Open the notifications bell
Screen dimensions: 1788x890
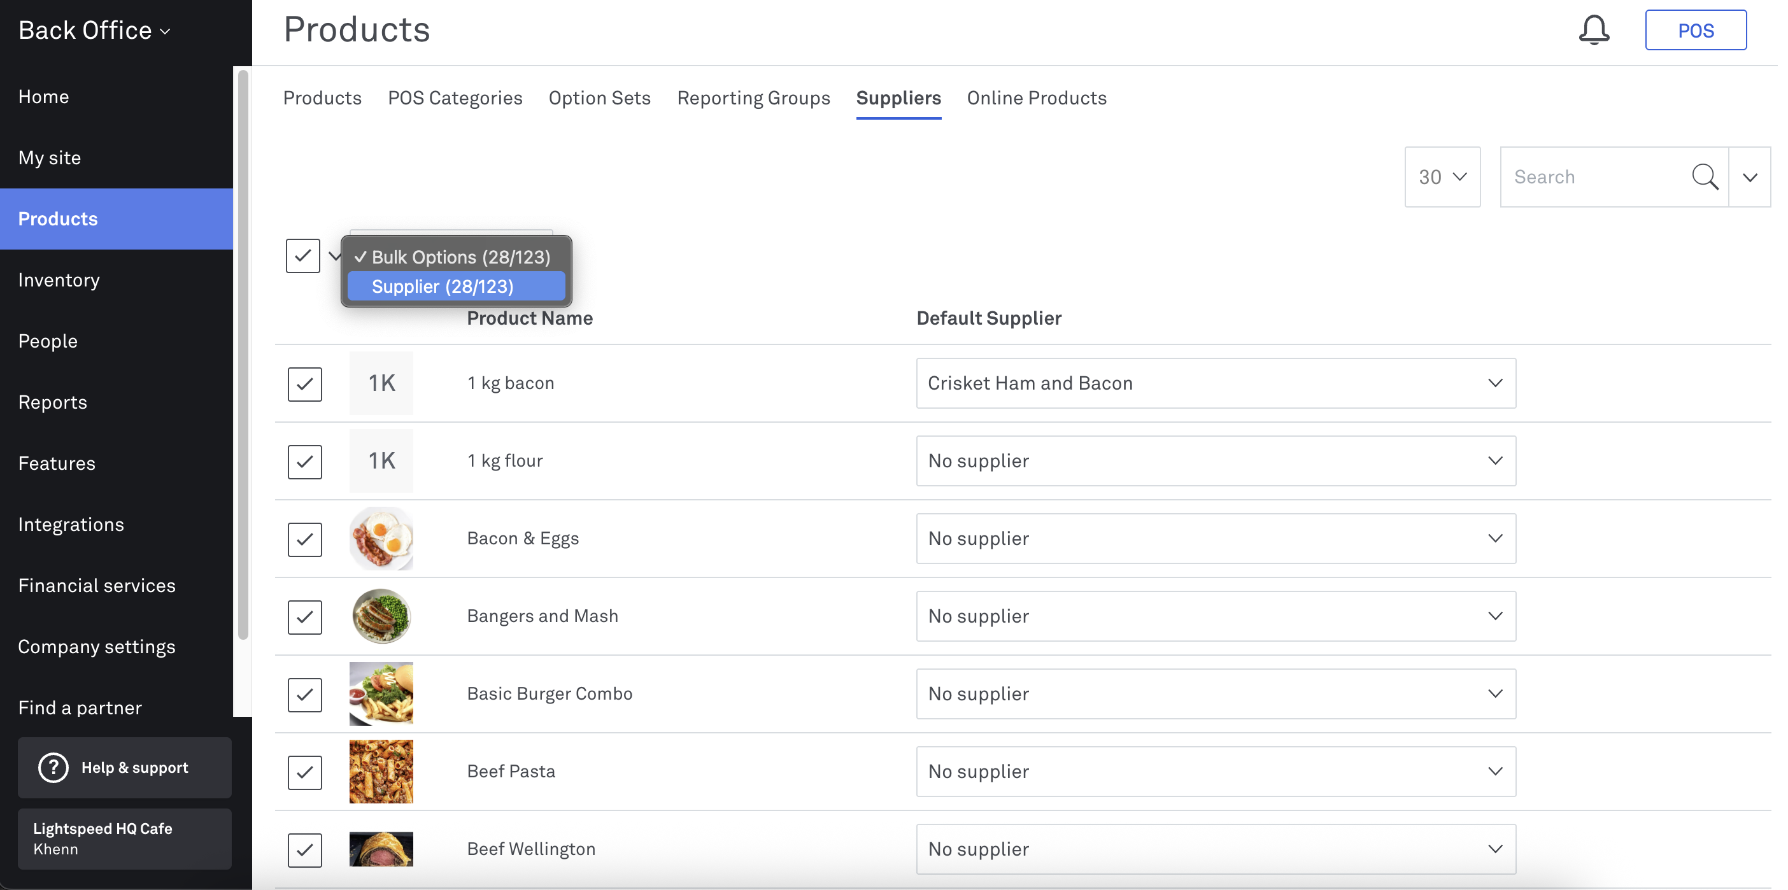tap(1594, 30)
